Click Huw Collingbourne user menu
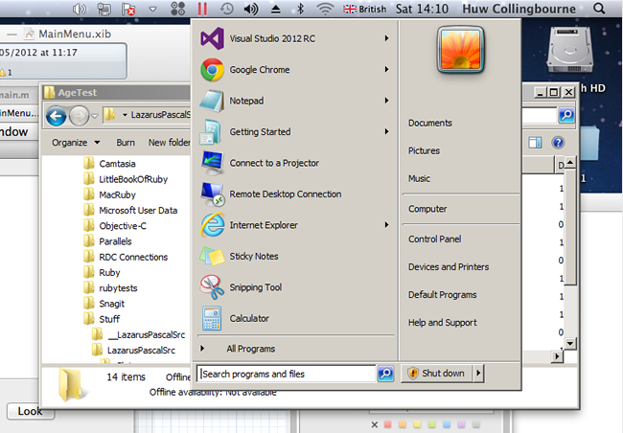 click(519, 9)
